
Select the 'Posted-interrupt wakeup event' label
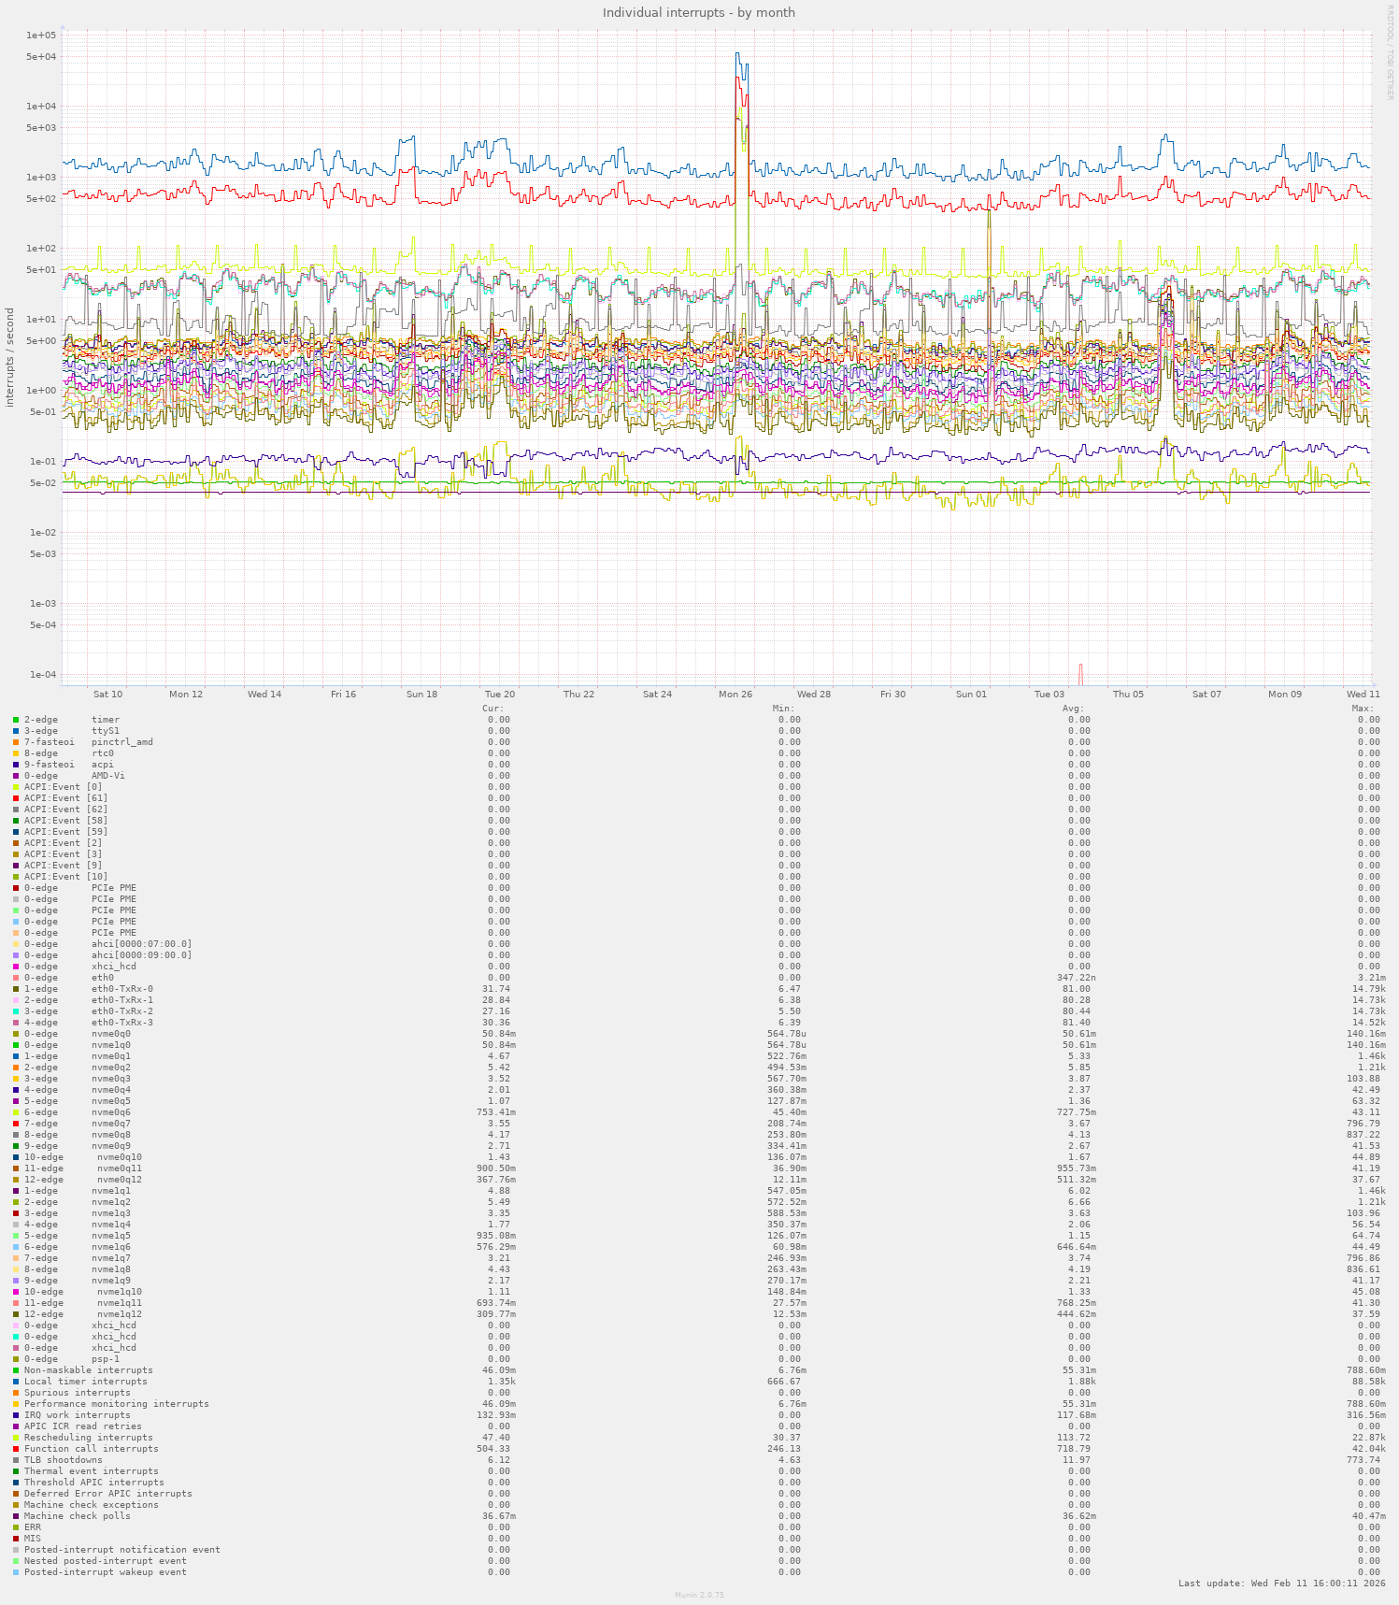[x=106, y=1572]
